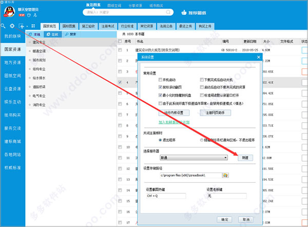Viewport: 308px width, 227px height.
Task: Open the 法规公告 category tab
Action: [x=166, y=26]
